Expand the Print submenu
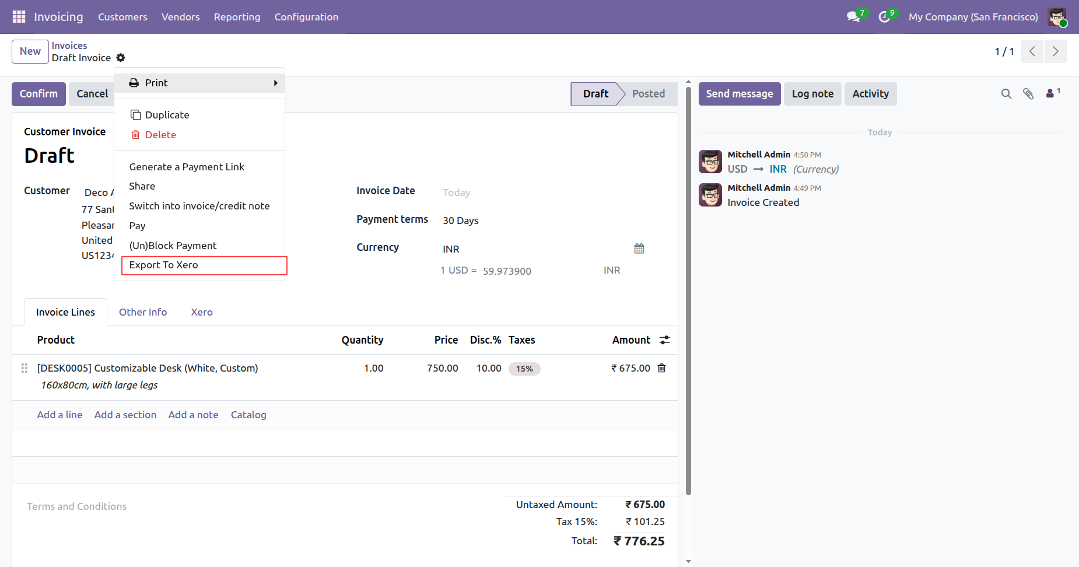This screenshot has height=567, width=1079. pyautogui.click(x=199, y=83)
